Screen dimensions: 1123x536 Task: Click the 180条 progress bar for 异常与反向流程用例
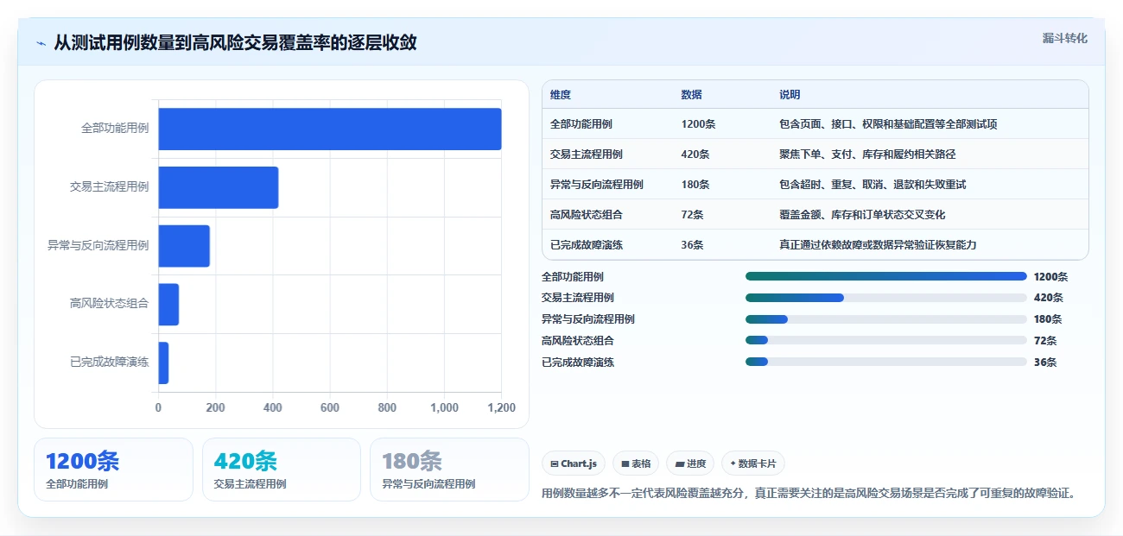[x=885, y=319]
